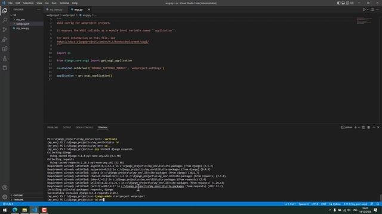Open the Run menu
Image resolution: width=382 pixels, height=214 pixels.
[x=54, y=3]
